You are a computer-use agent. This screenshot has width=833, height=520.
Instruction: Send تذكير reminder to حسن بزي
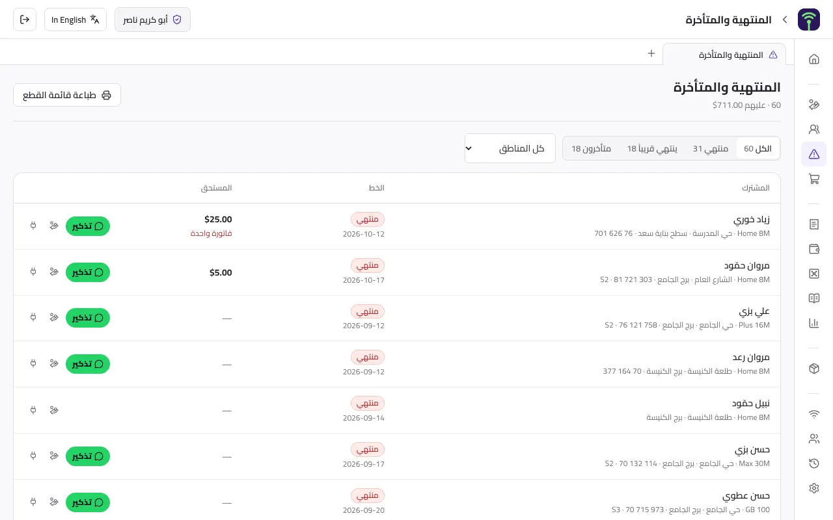88,456
